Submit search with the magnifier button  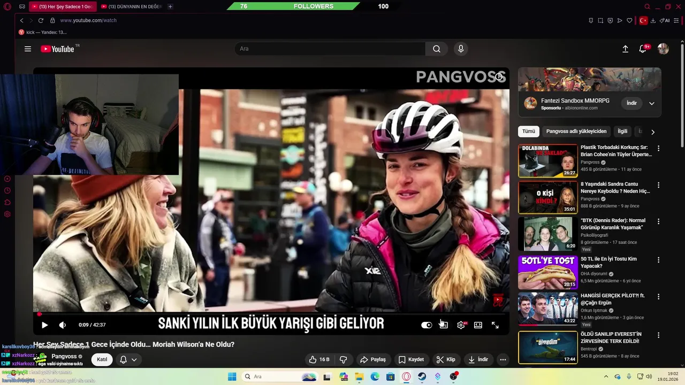pyautogui.click(x=437, y=49)
